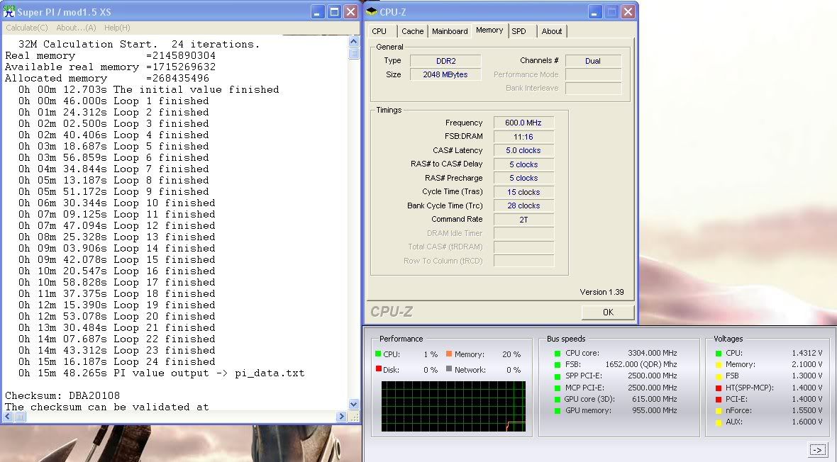Click the Super PI vertical scroll up arrow
This screenshot has height=462, width=837.
353,42
